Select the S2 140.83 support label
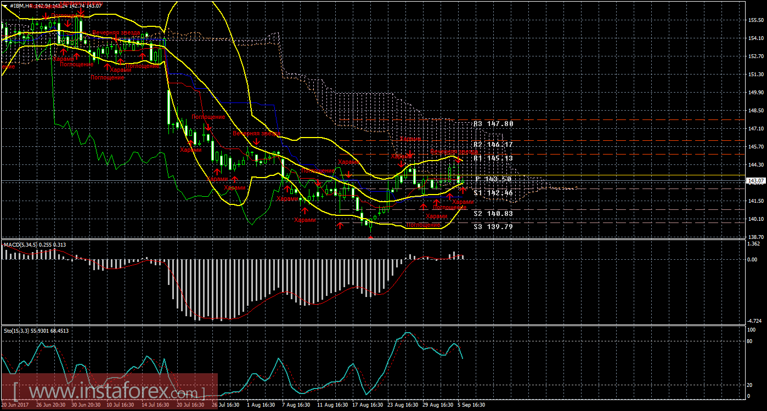 pos(493,214)
